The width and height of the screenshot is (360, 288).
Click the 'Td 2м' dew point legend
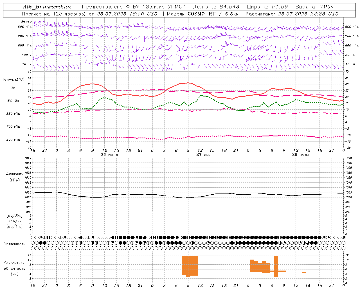coord(13,101)
